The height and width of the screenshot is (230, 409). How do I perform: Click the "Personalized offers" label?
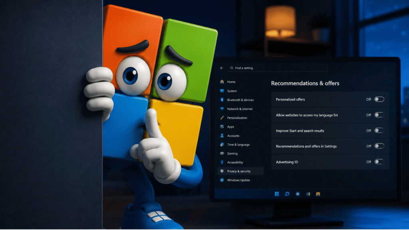click(x=290, y=99)
